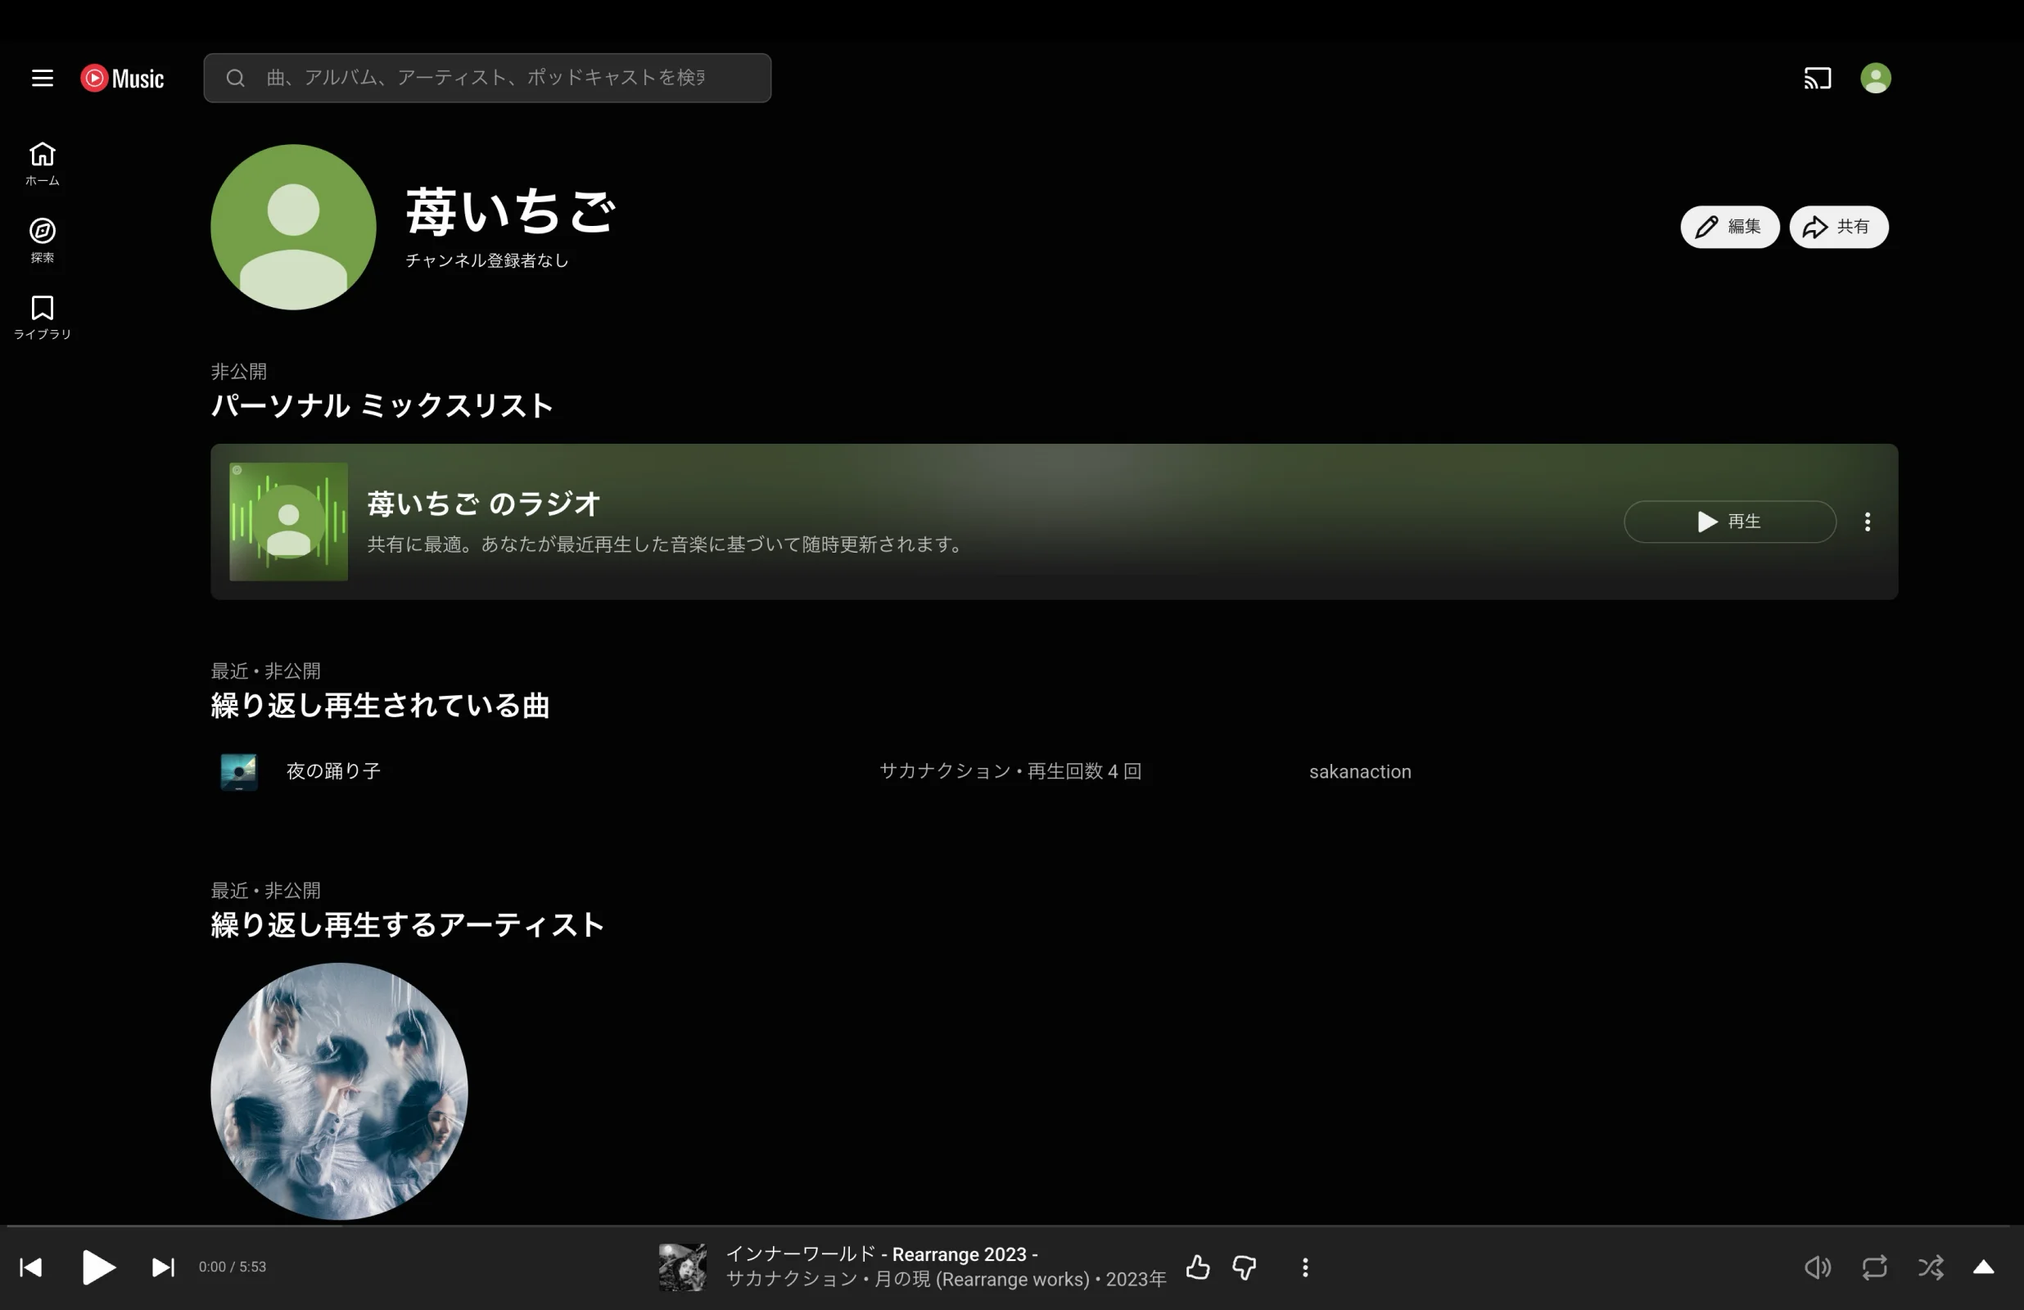Viewport: 2024px width, 1310px height.
Task: Click the 苺いちご channel name
Action: 510,211
